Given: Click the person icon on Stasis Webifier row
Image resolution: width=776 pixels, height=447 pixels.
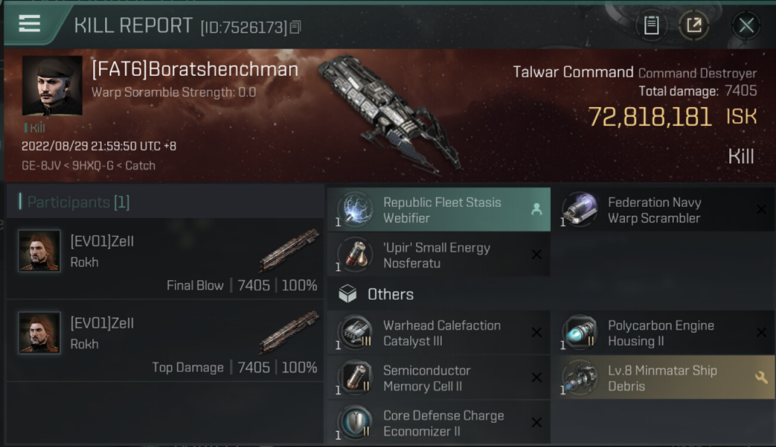Looking at the screenshot, I should click(x=536, y=209).
